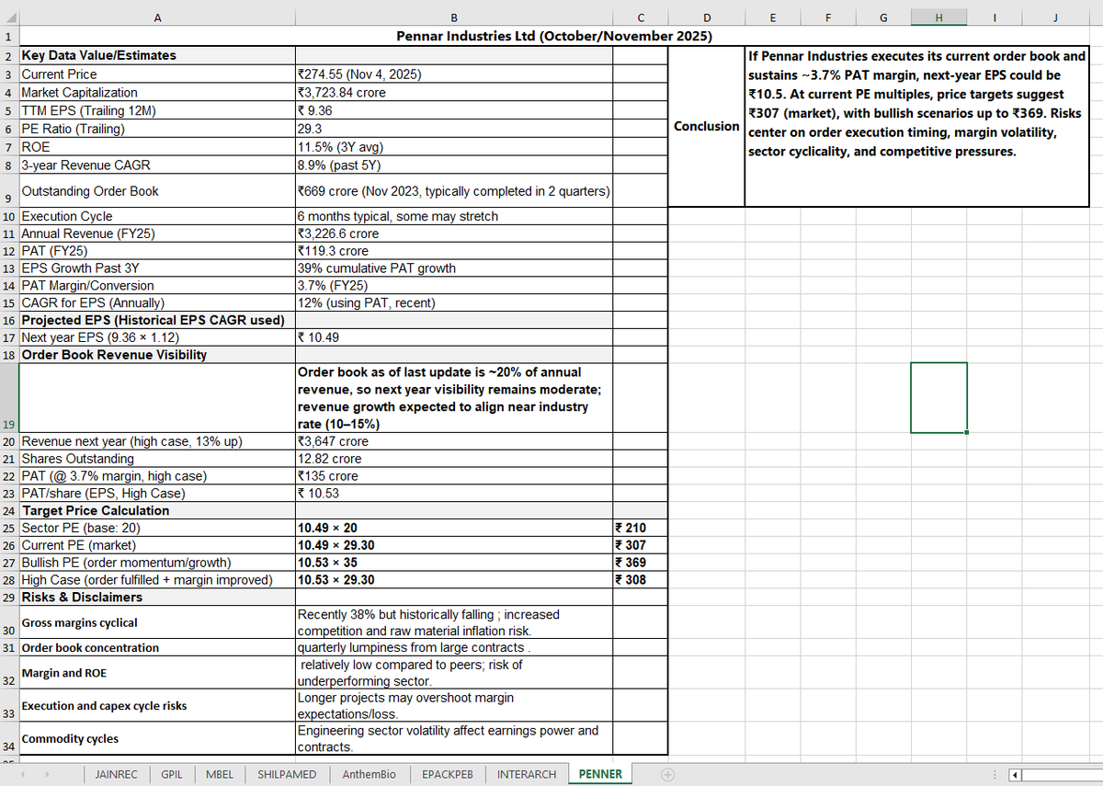Click formula cell '10.53 × 35'

454,563
